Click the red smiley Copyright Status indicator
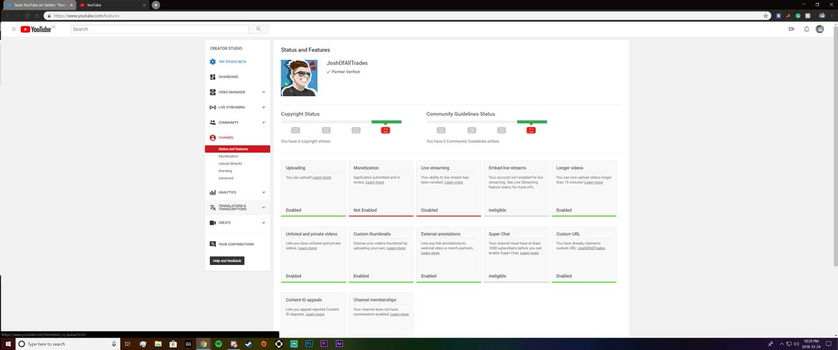Image resolution: width=838 pixels, height=350 pixels. pyautogui.click(x=385, y=130)
